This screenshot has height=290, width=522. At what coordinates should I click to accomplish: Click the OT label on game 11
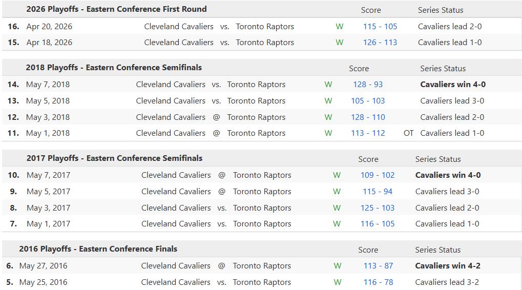tap(408, 133)
